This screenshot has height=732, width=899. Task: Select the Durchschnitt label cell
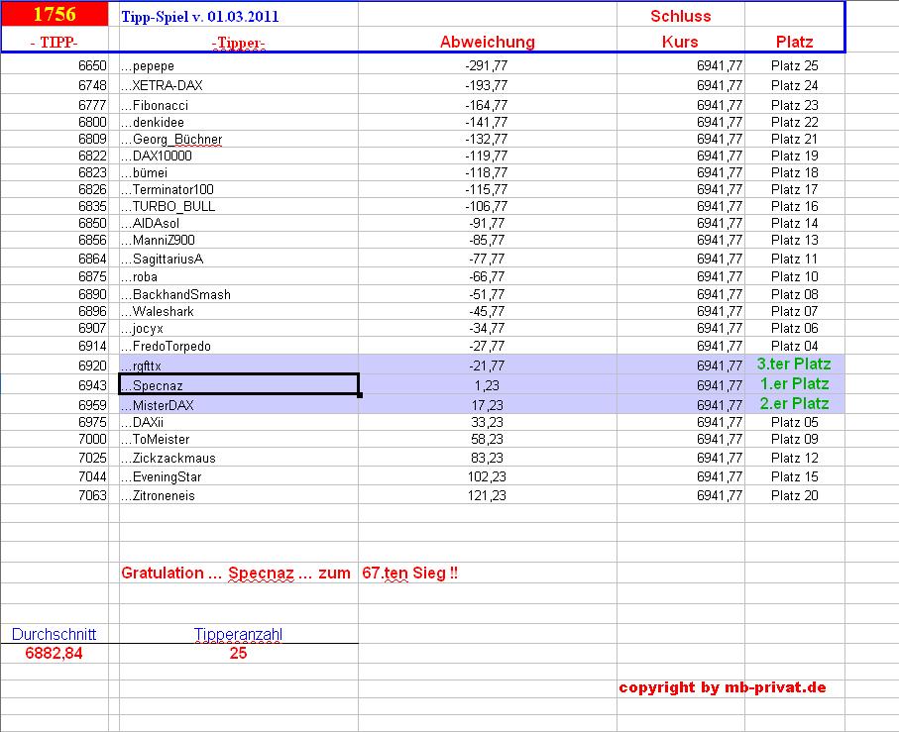(x=54, y=634)
